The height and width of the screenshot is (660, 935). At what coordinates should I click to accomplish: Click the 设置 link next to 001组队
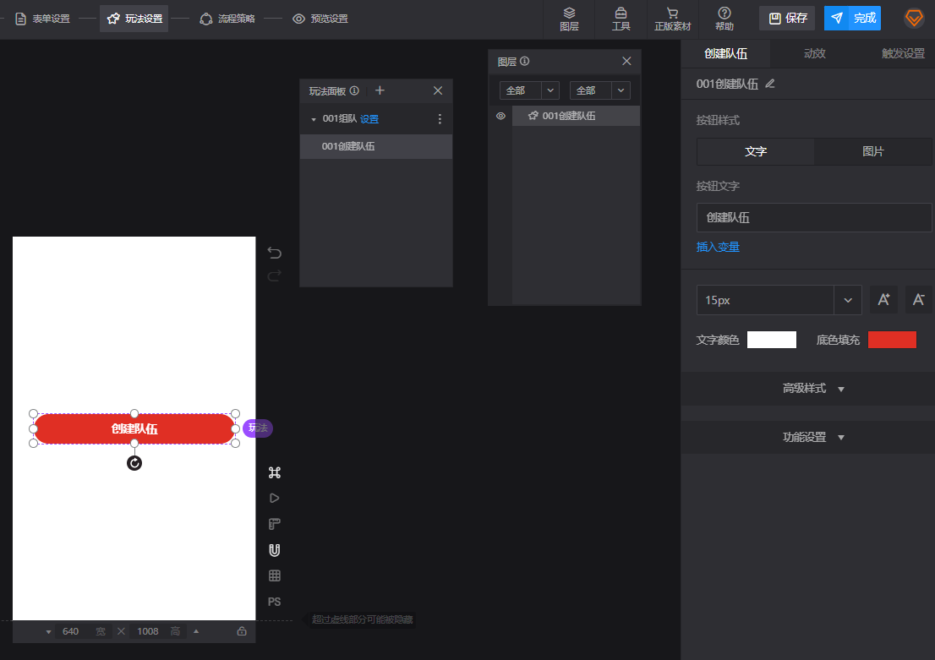point(369,119)
